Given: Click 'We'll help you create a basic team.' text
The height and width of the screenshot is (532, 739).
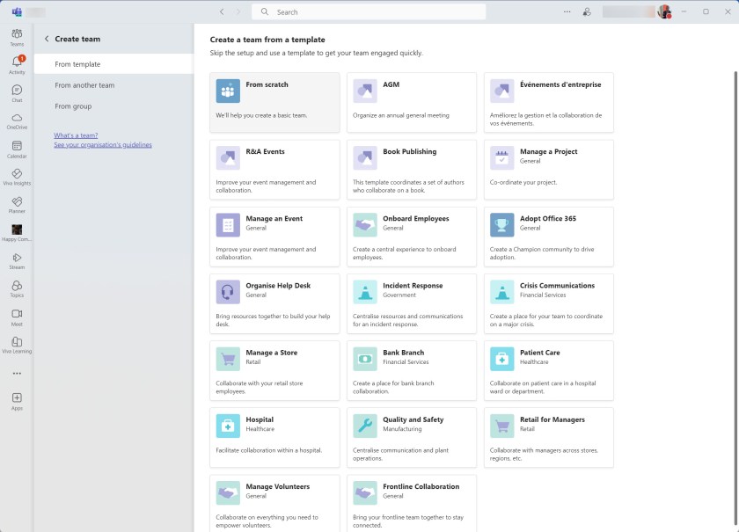Looking at the screenshot, I should coord(261,115).
